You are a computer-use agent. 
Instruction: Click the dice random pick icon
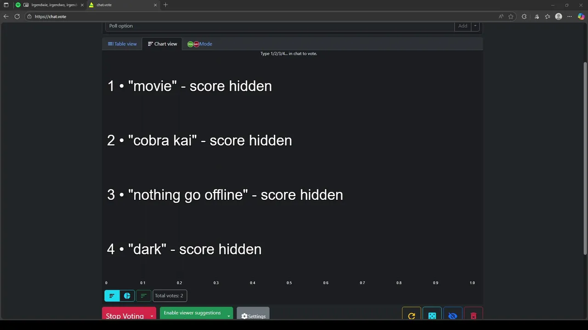tap(432, 315)
